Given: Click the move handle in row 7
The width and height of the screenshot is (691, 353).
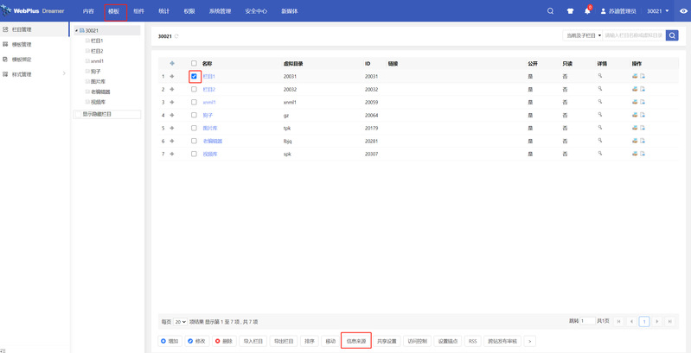Looking at the screenshot, I should click(x=172, y=154).
